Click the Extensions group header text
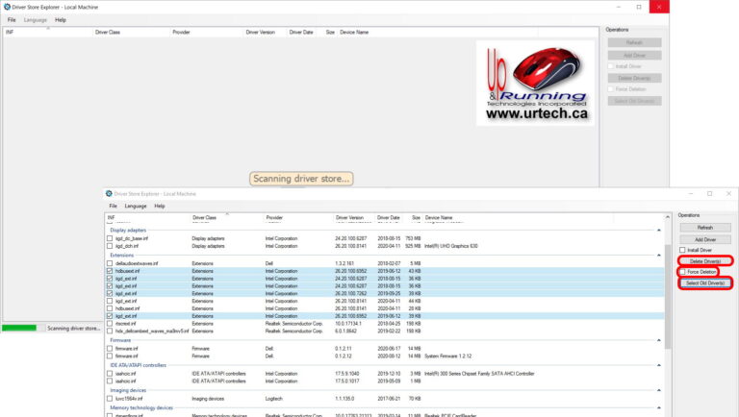This screenshot has height=417, width=739. point(121,255)
